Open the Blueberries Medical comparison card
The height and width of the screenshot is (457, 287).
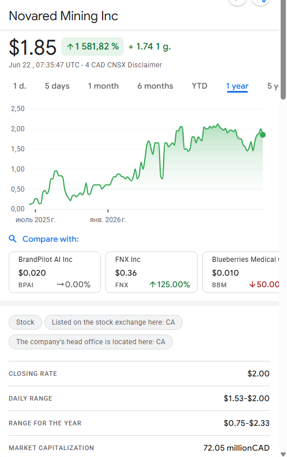click(x=241, y=272)
